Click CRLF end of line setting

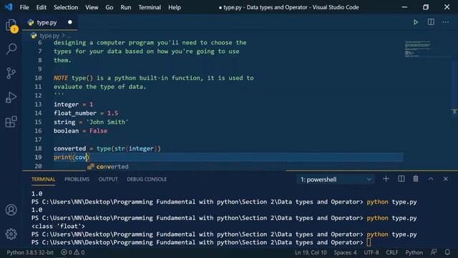pyautogui.click(x=392, y=252)
